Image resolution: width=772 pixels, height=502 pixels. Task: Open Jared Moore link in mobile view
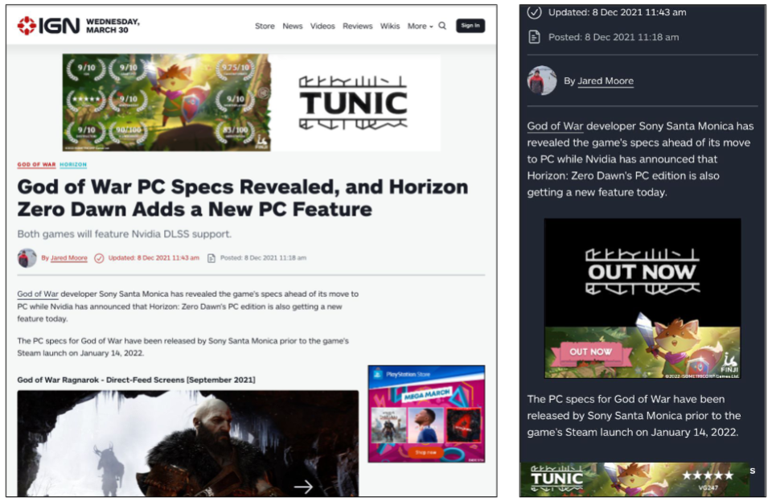tap(605, 80)
